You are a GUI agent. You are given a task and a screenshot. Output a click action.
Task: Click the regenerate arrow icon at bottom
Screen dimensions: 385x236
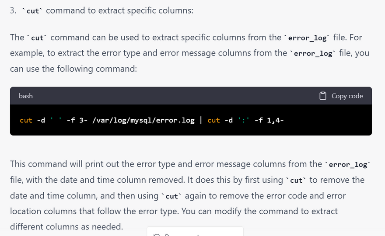[157, 235]
